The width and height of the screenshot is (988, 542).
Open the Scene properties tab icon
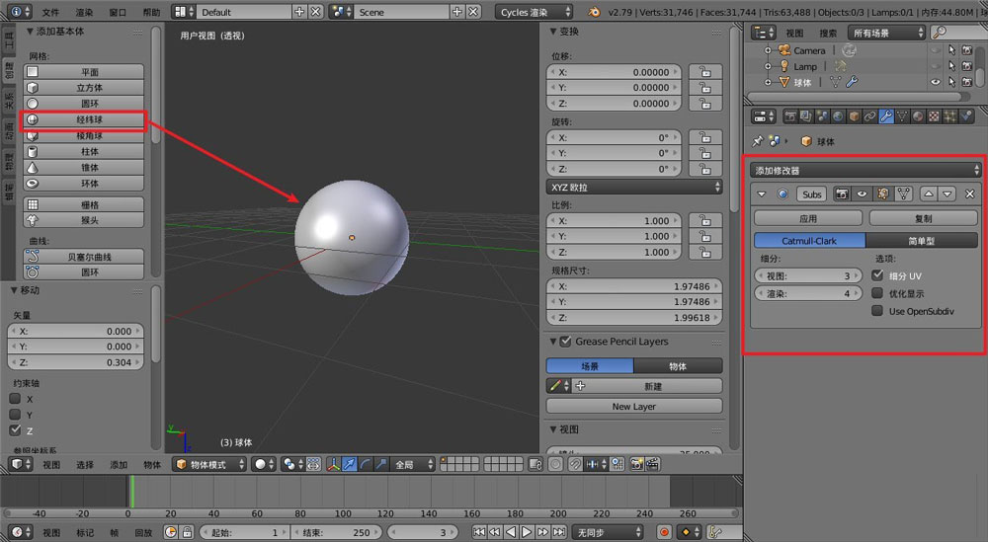(x=822, y=116)
